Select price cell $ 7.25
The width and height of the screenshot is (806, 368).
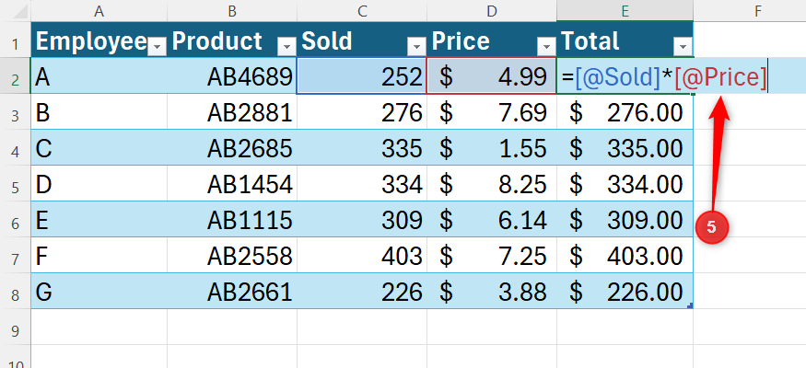(492, 255)
